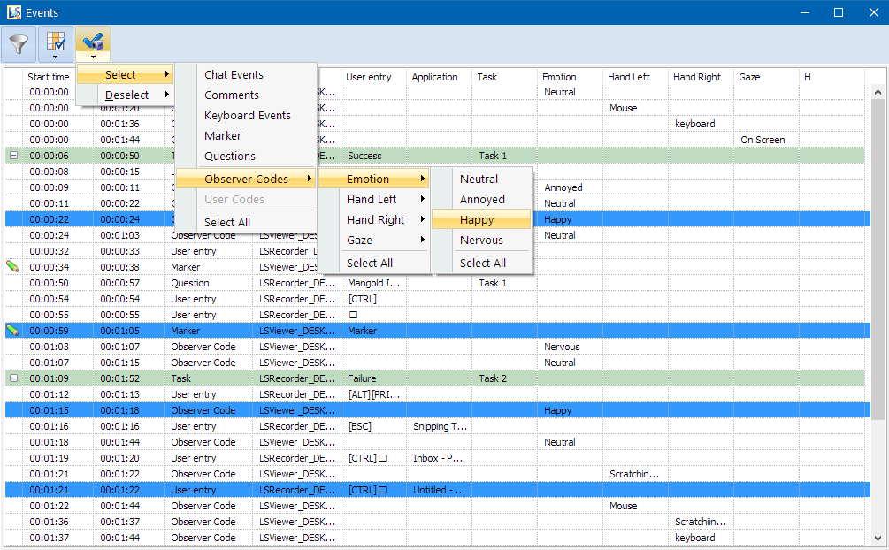
Task: Click the Application column header
Action: click(434, 78)
